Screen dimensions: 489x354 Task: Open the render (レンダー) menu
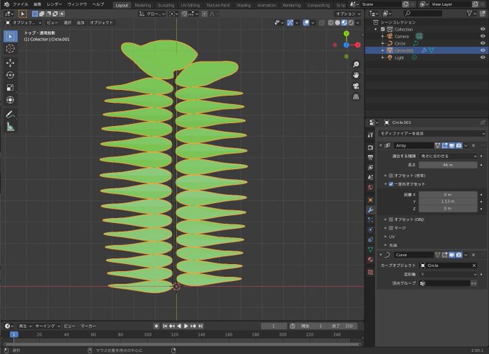pos(54,4)
